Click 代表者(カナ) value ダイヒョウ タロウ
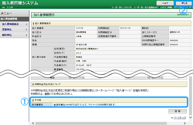 pyautogui.click(x=84, y=65)
